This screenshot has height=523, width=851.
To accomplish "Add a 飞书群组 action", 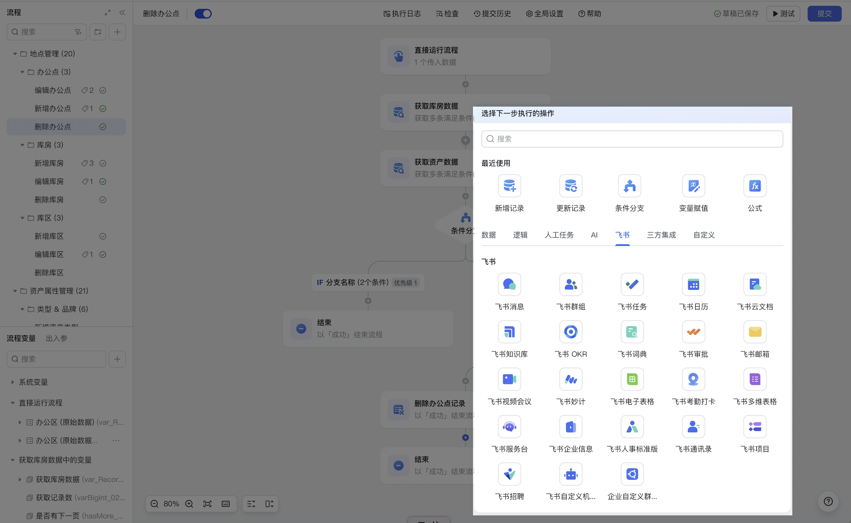I will (571, 284).
